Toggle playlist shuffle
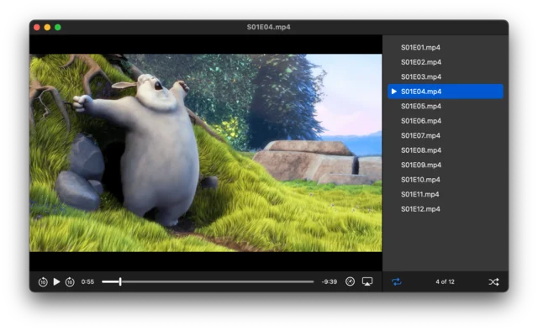Image resolution: width=538 pixels, height=331 pixels. [493, 282]
